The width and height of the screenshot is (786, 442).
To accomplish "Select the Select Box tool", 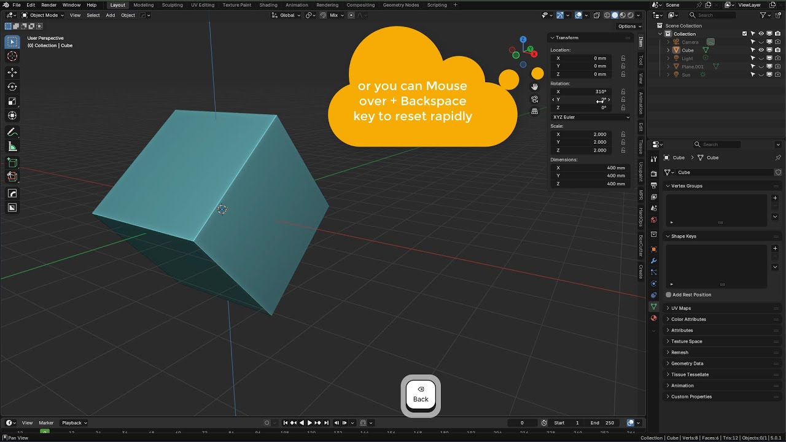I will (x=12, y=42).
